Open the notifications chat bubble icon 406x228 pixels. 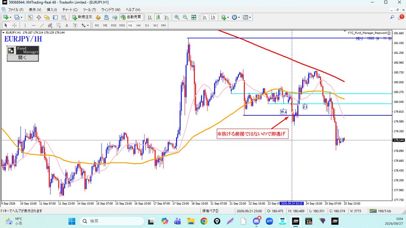[x=400, y=17]
